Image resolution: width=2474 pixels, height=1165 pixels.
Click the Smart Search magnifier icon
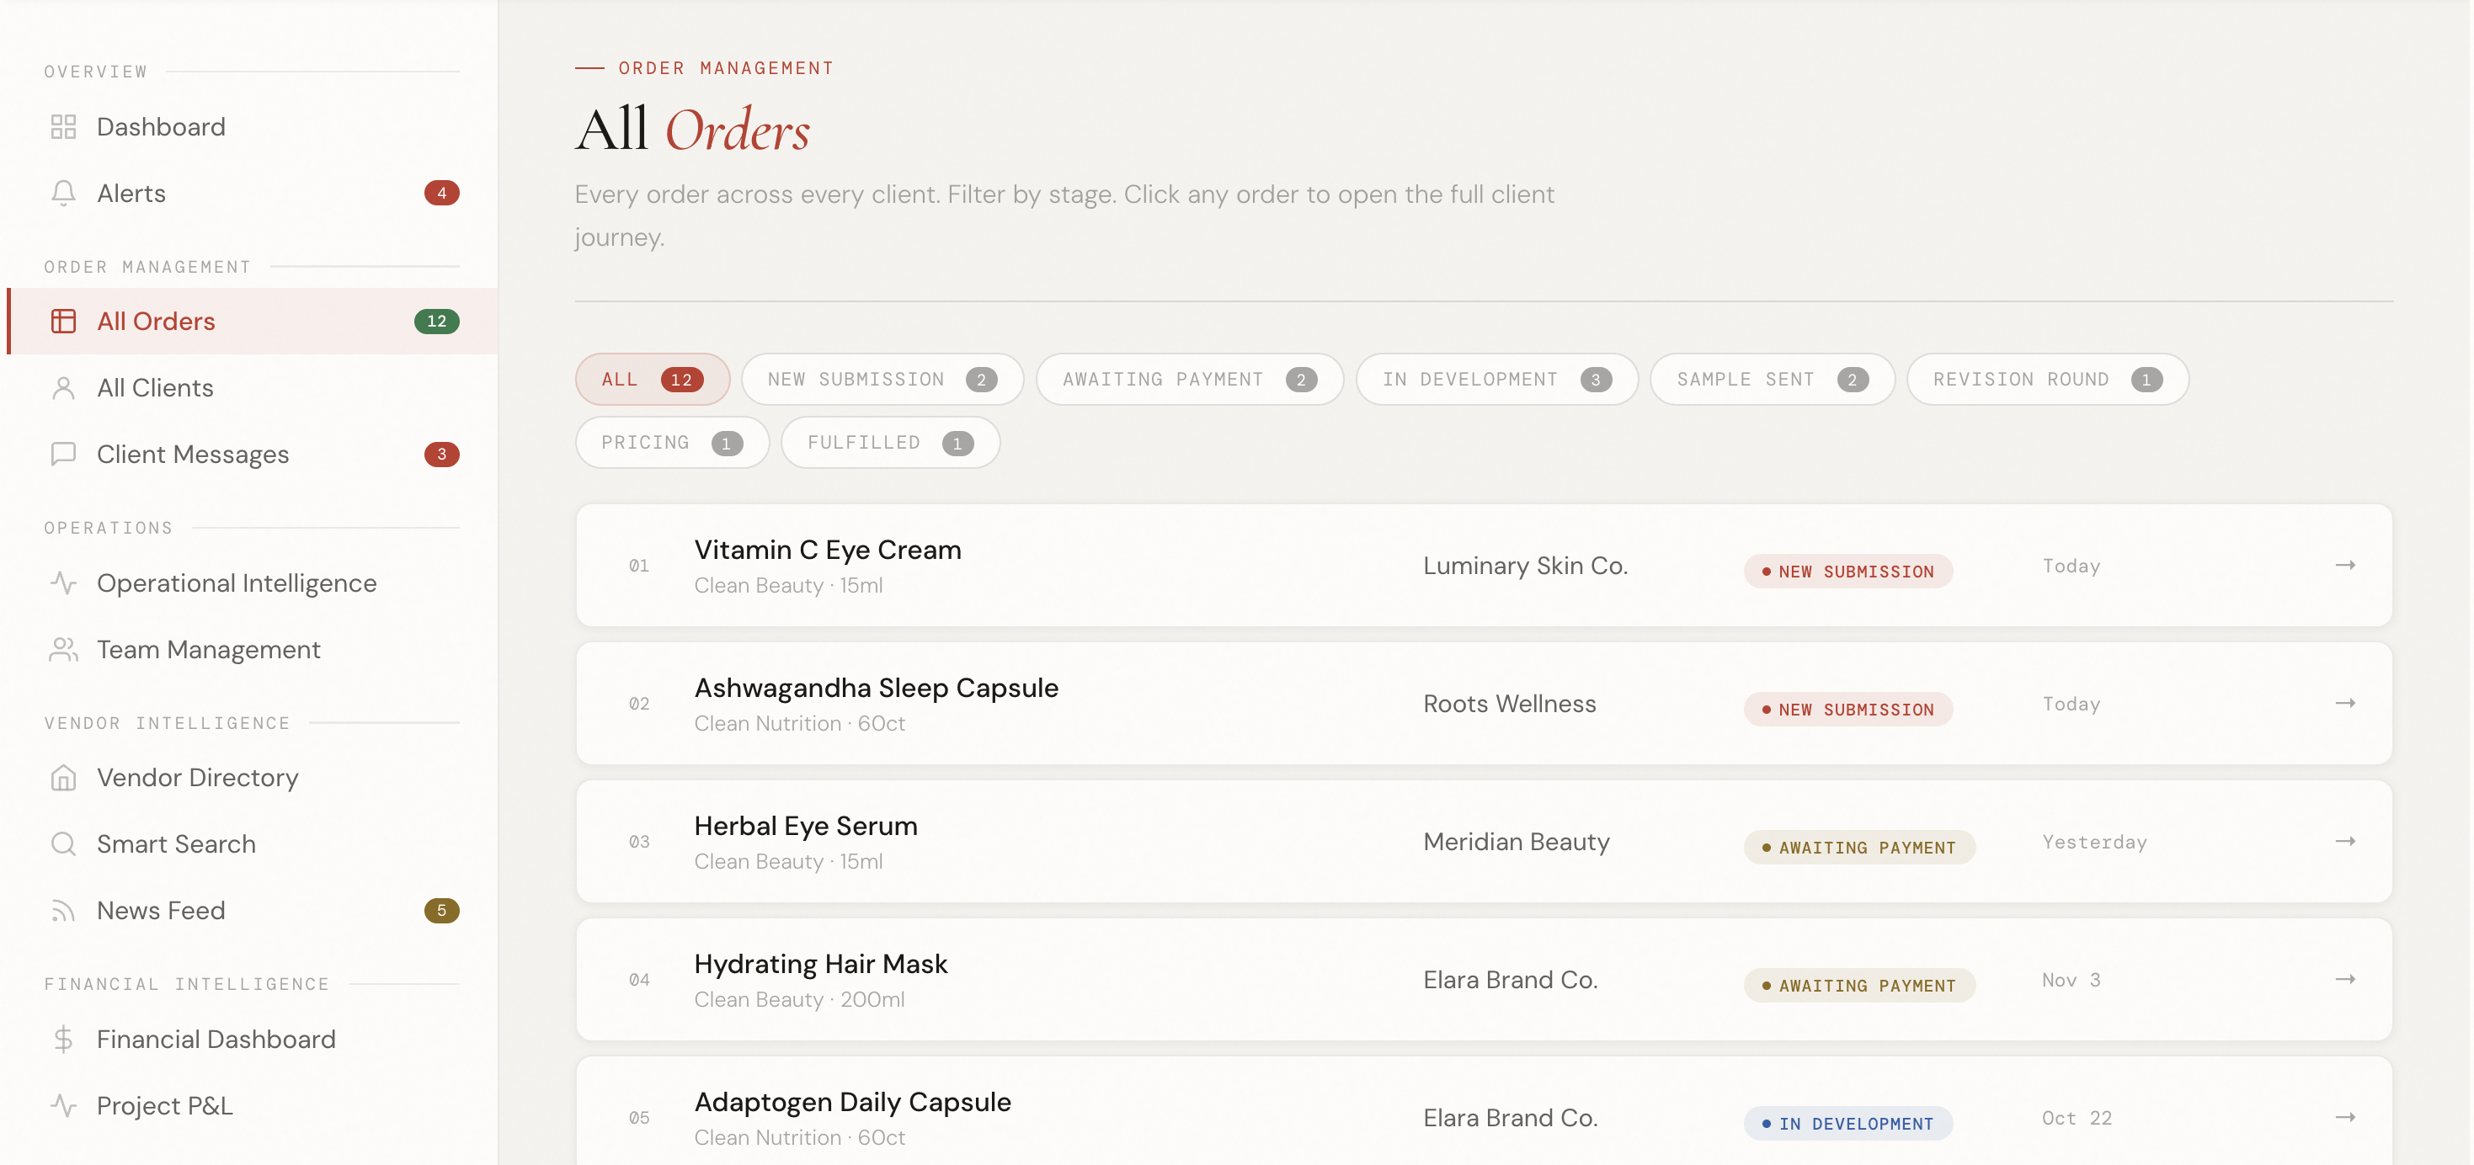[x=63, y=844]
